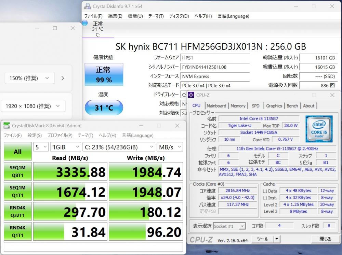Click the health status 正常 99% indicator
Image resolution: width=342 pixels, height=255 pixels.
104,74
